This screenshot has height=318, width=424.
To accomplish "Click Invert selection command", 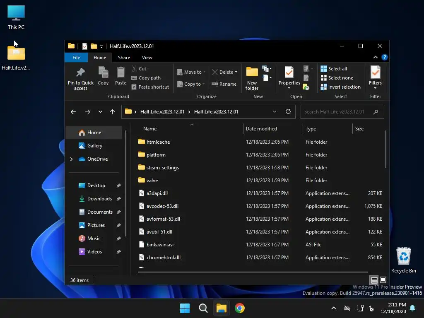I will point(341,87).
